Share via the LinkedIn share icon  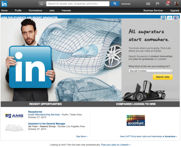click(163, 18)
